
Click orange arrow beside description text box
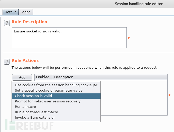pyautogui.click(x=129, y=38)
